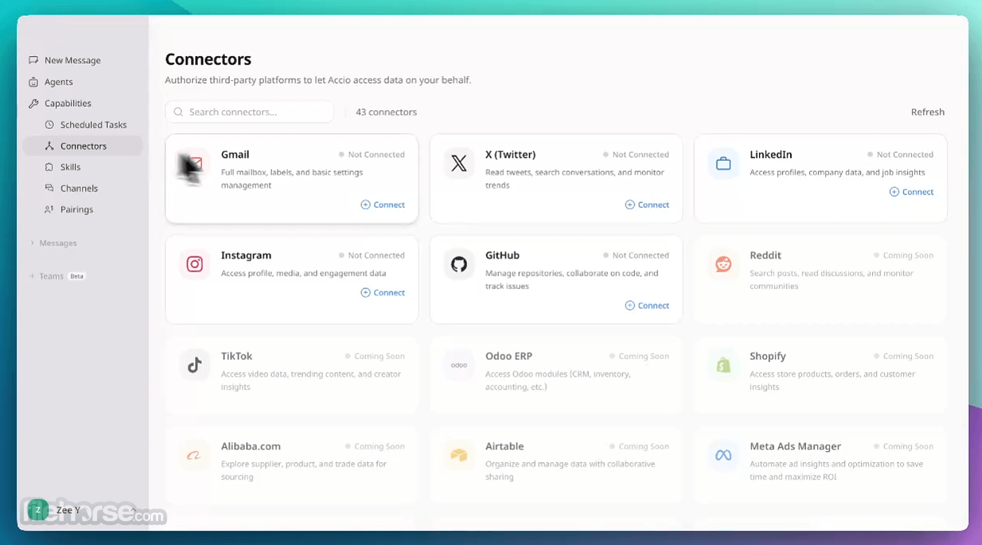Open the Skills page
Image resolution: width=982 pixels, height=545 pixels.
coord(83,167)
